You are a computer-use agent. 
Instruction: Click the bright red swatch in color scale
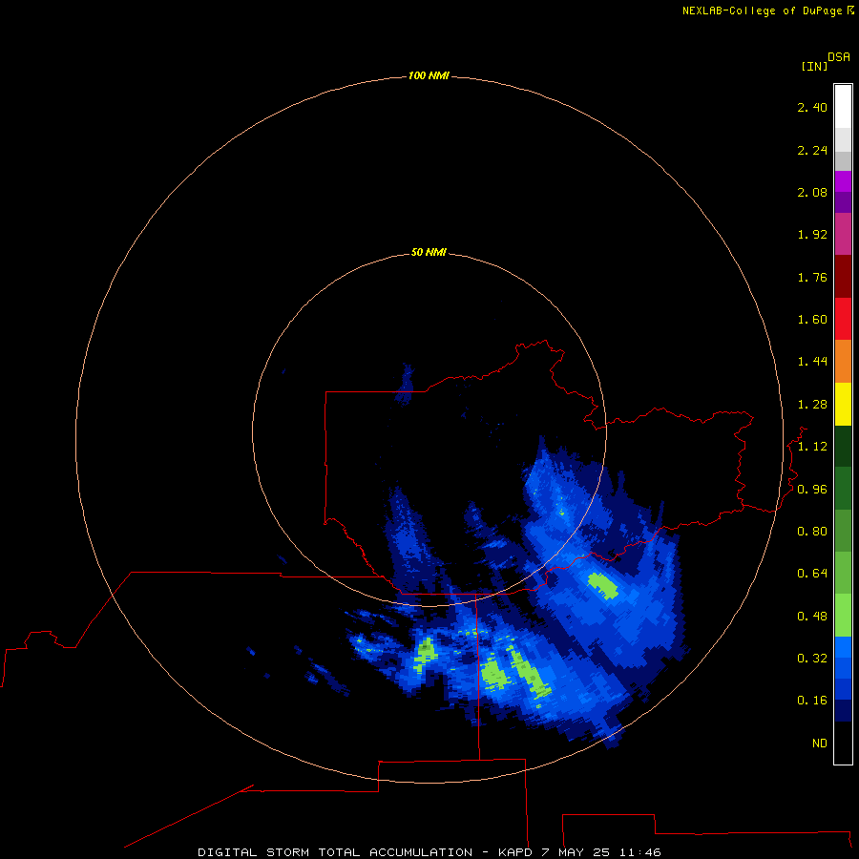[x=843, y=319]
